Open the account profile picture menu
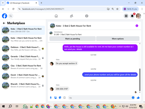 tap(138, 16)
